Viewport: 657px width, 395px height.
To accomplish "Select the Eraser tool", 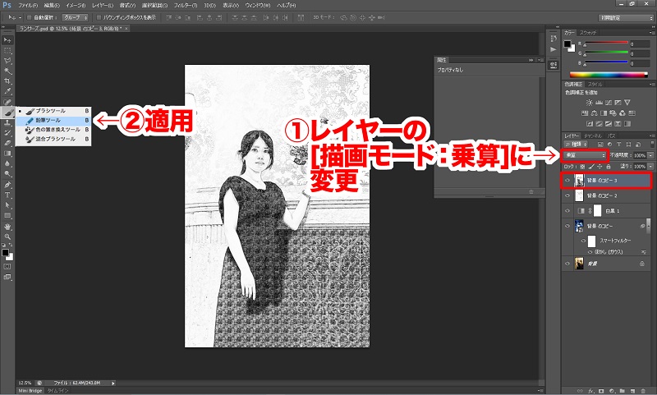I will coord(7,143).
